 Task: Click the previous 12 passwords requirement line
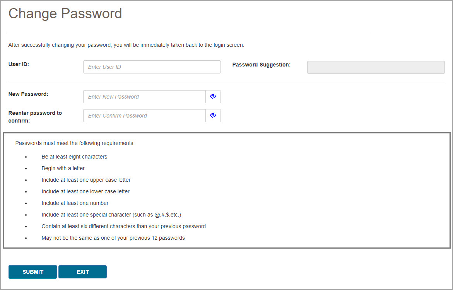tap(113, 238)
